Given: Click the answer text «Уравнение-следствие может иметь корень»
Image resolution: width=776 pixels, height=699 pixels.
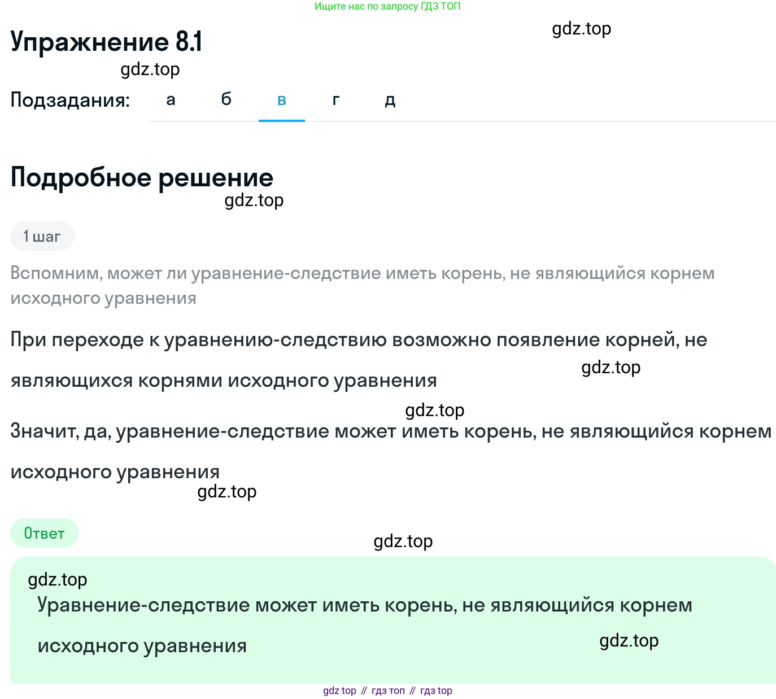Looking at the screenshot, I should (x=365, y=625).
